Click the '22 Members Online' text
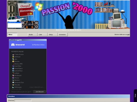Image resolution: width=137 pixels, height=102 pixels. tap(38, 45)
